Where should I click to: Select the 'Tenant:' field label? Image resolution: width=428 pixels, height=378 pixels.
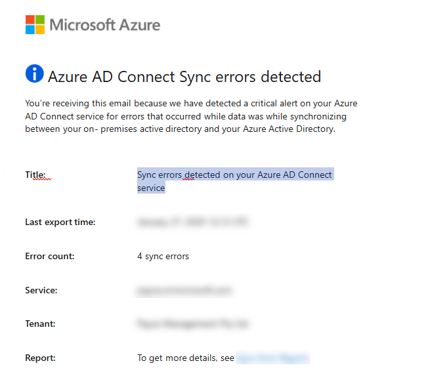(40, 324)
